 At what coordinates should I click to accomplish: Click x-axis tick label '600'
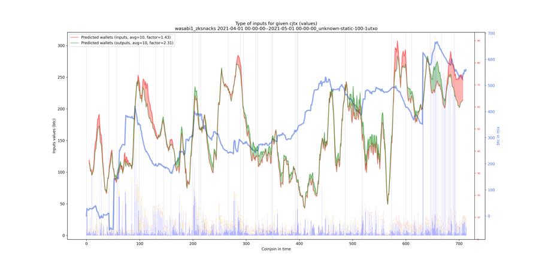click(x=405, y=243)
